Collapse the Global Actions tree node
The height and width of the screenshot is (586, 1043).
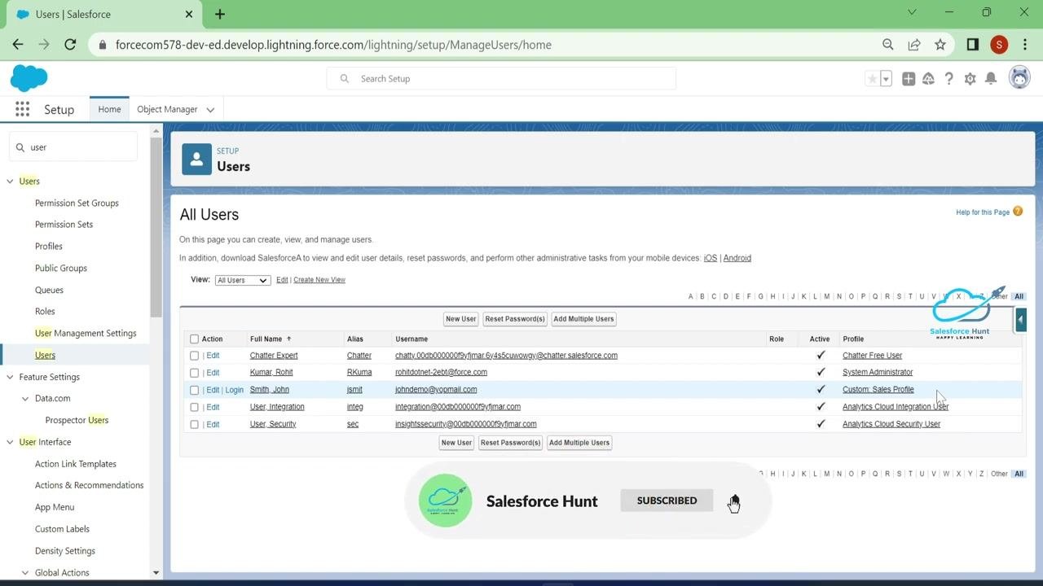[26, 573]
